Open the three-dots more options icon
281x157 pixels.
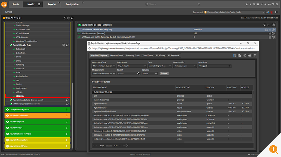pos(269,4)
